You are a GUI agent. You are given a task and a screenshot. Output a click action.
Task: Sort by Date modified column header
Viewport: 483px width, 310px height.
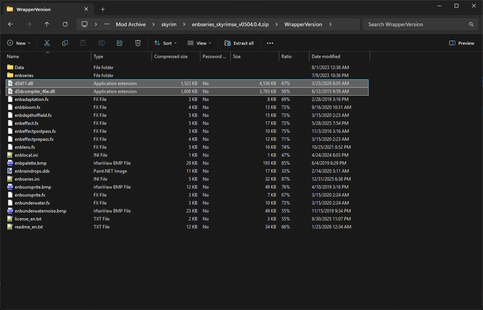(339, 57)
